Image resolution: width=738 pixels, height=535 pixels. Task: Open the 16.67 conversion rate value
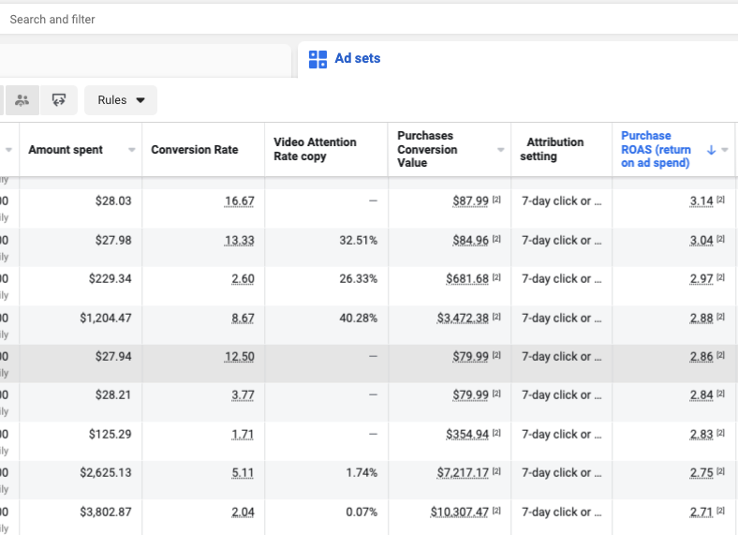(x=240, y=201)
